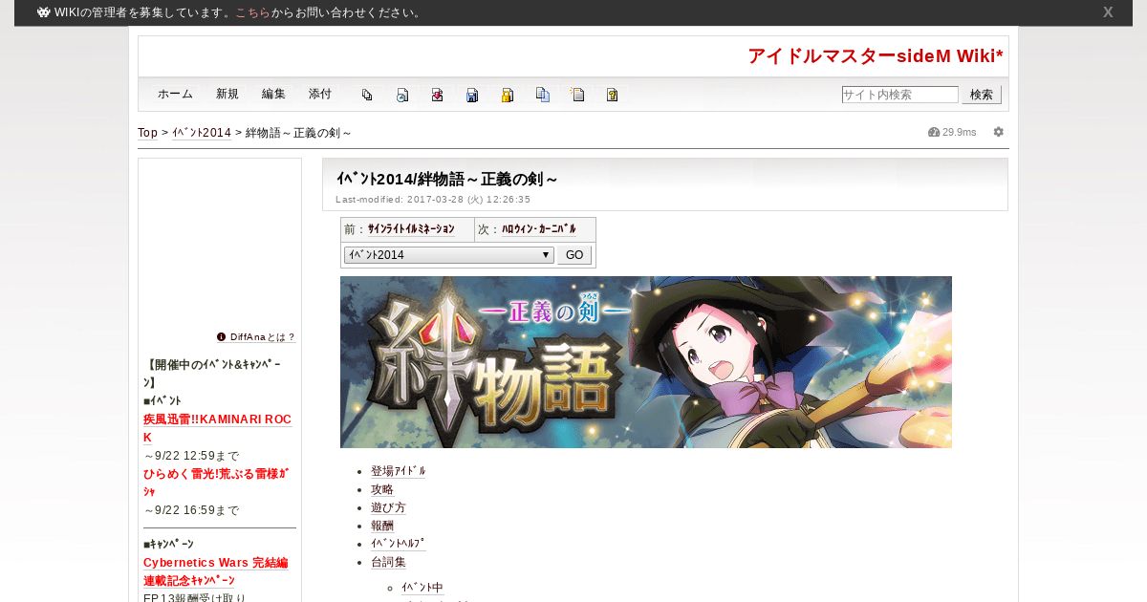Click the 検索 search button
Screen dimensions: 1147x602
click(982, 95)
